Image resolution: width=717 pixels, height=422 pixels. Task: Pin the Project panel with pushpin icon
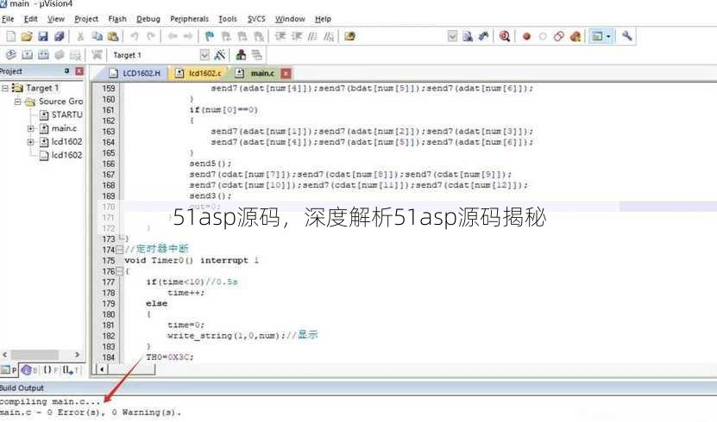tap(66, 71)
